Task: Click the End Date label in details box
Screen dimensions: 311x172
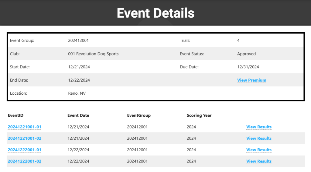Action: click(19, 80)
